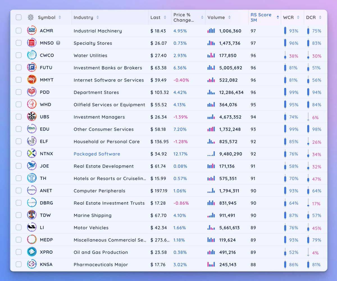Click the DCR range bar for EDU
Viewport: 337px width, 281px height.
click(x=308, y=129)
